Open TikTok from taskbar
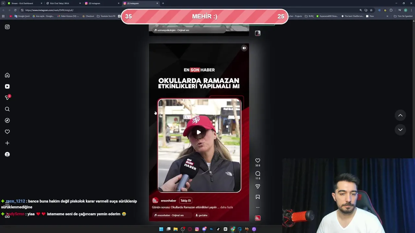Screen dimensions: 415x233 218,229
